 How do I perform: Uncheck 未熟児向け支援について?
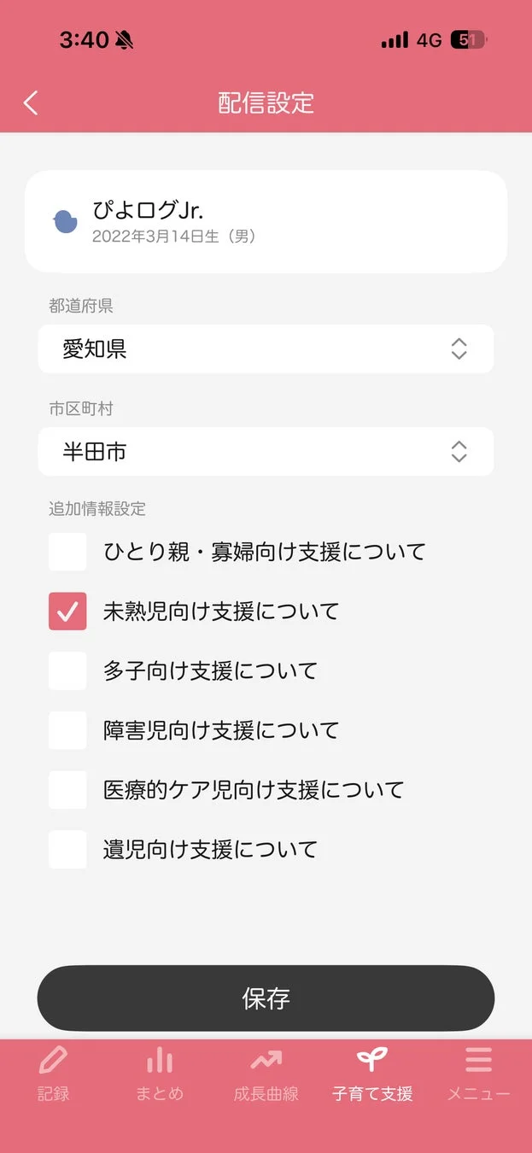pos(67,612)
